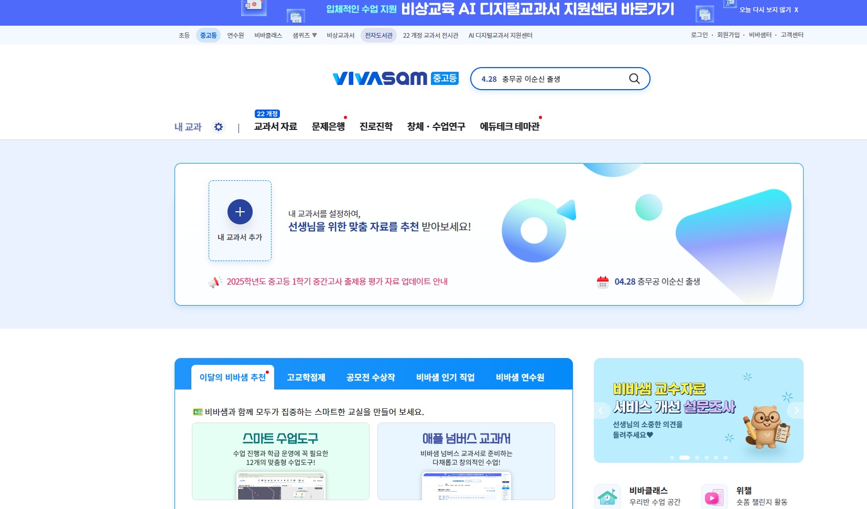867x509 pixels.
Task: Open the 비바클래스 house icon
Action: coord(608,496)
